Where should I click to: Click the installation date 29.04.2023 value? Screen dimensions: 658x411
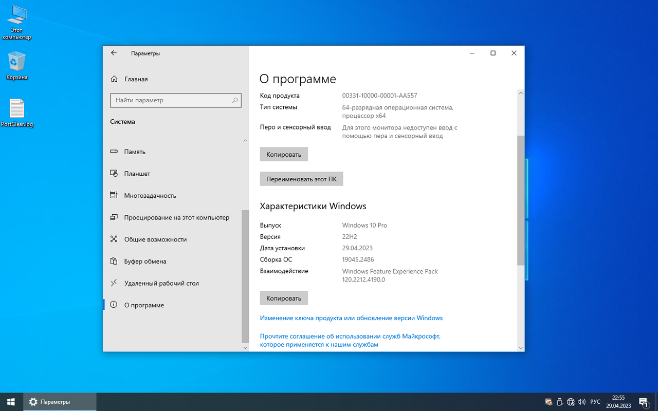click(x=357, y=248)
